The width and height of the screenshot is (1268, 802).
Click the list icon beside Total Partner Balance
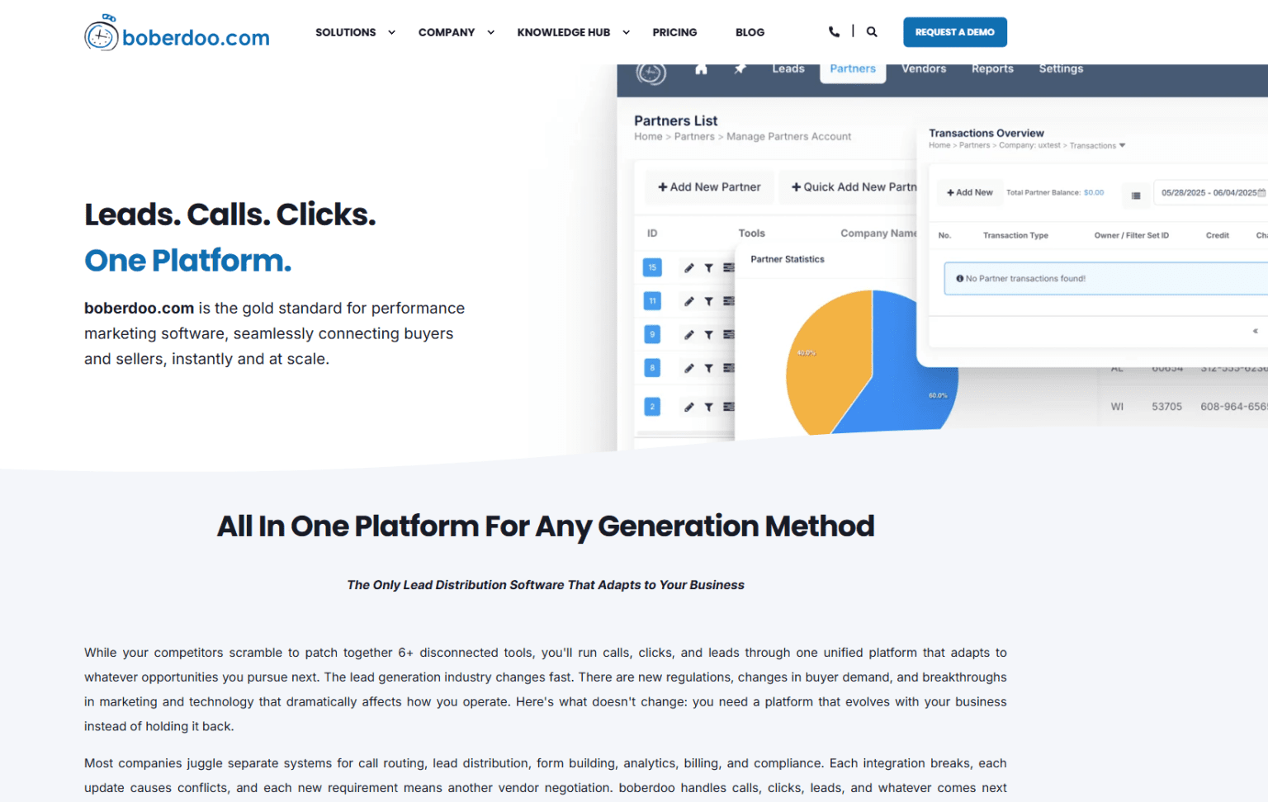(1136, 196)
